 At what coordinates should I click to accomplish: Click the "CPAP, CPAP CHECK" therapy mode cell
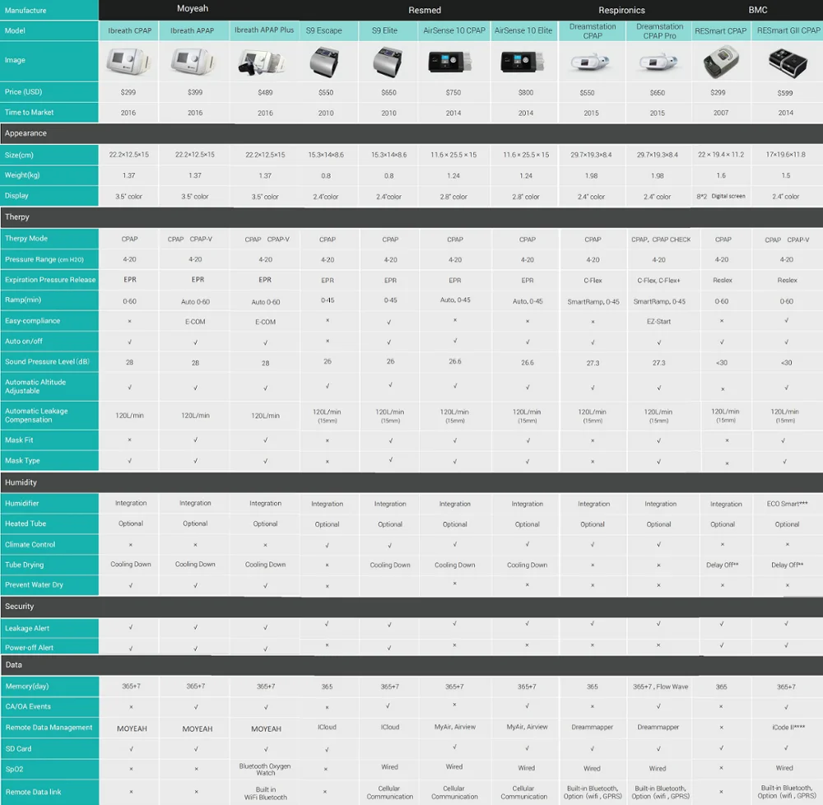click(661, 240)
